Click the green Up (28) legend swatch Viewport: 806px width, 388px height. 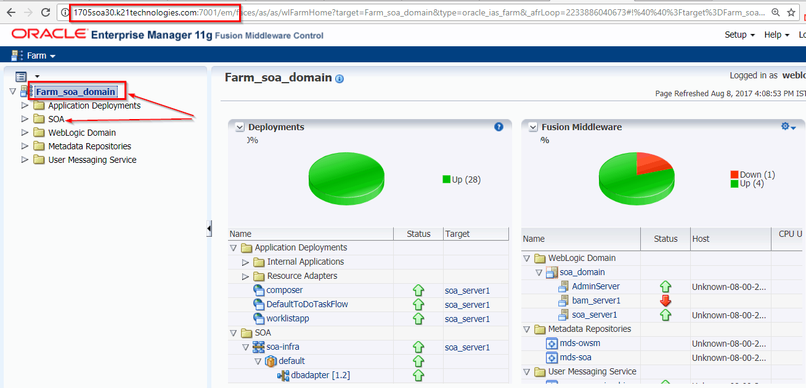[x=446, y=180]
